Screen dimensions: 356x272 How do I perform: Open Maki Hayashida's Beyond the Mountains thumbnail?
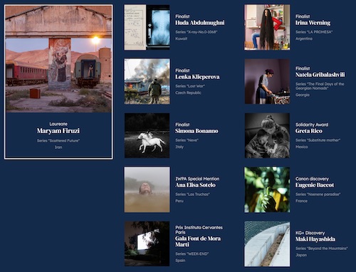[267, 244]
